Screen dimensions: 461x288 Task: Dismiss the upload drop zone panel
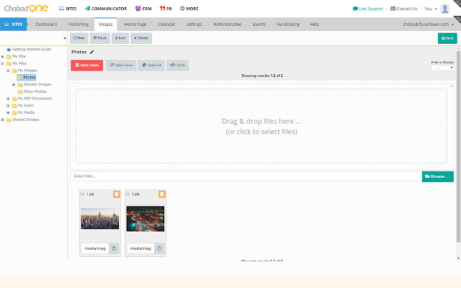tap(451, 86)
